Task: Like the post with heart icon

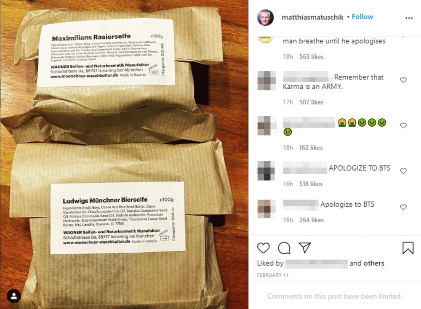Action: (263, 248)
